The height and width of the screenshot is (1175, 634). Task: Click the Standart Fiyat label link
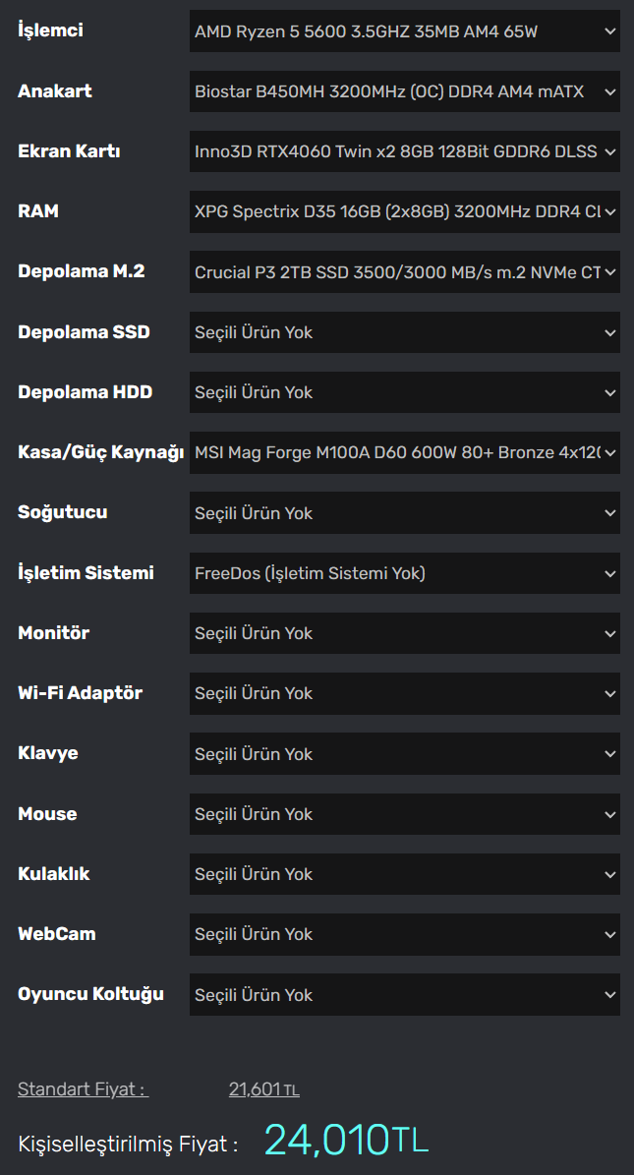coord(83,1089)
